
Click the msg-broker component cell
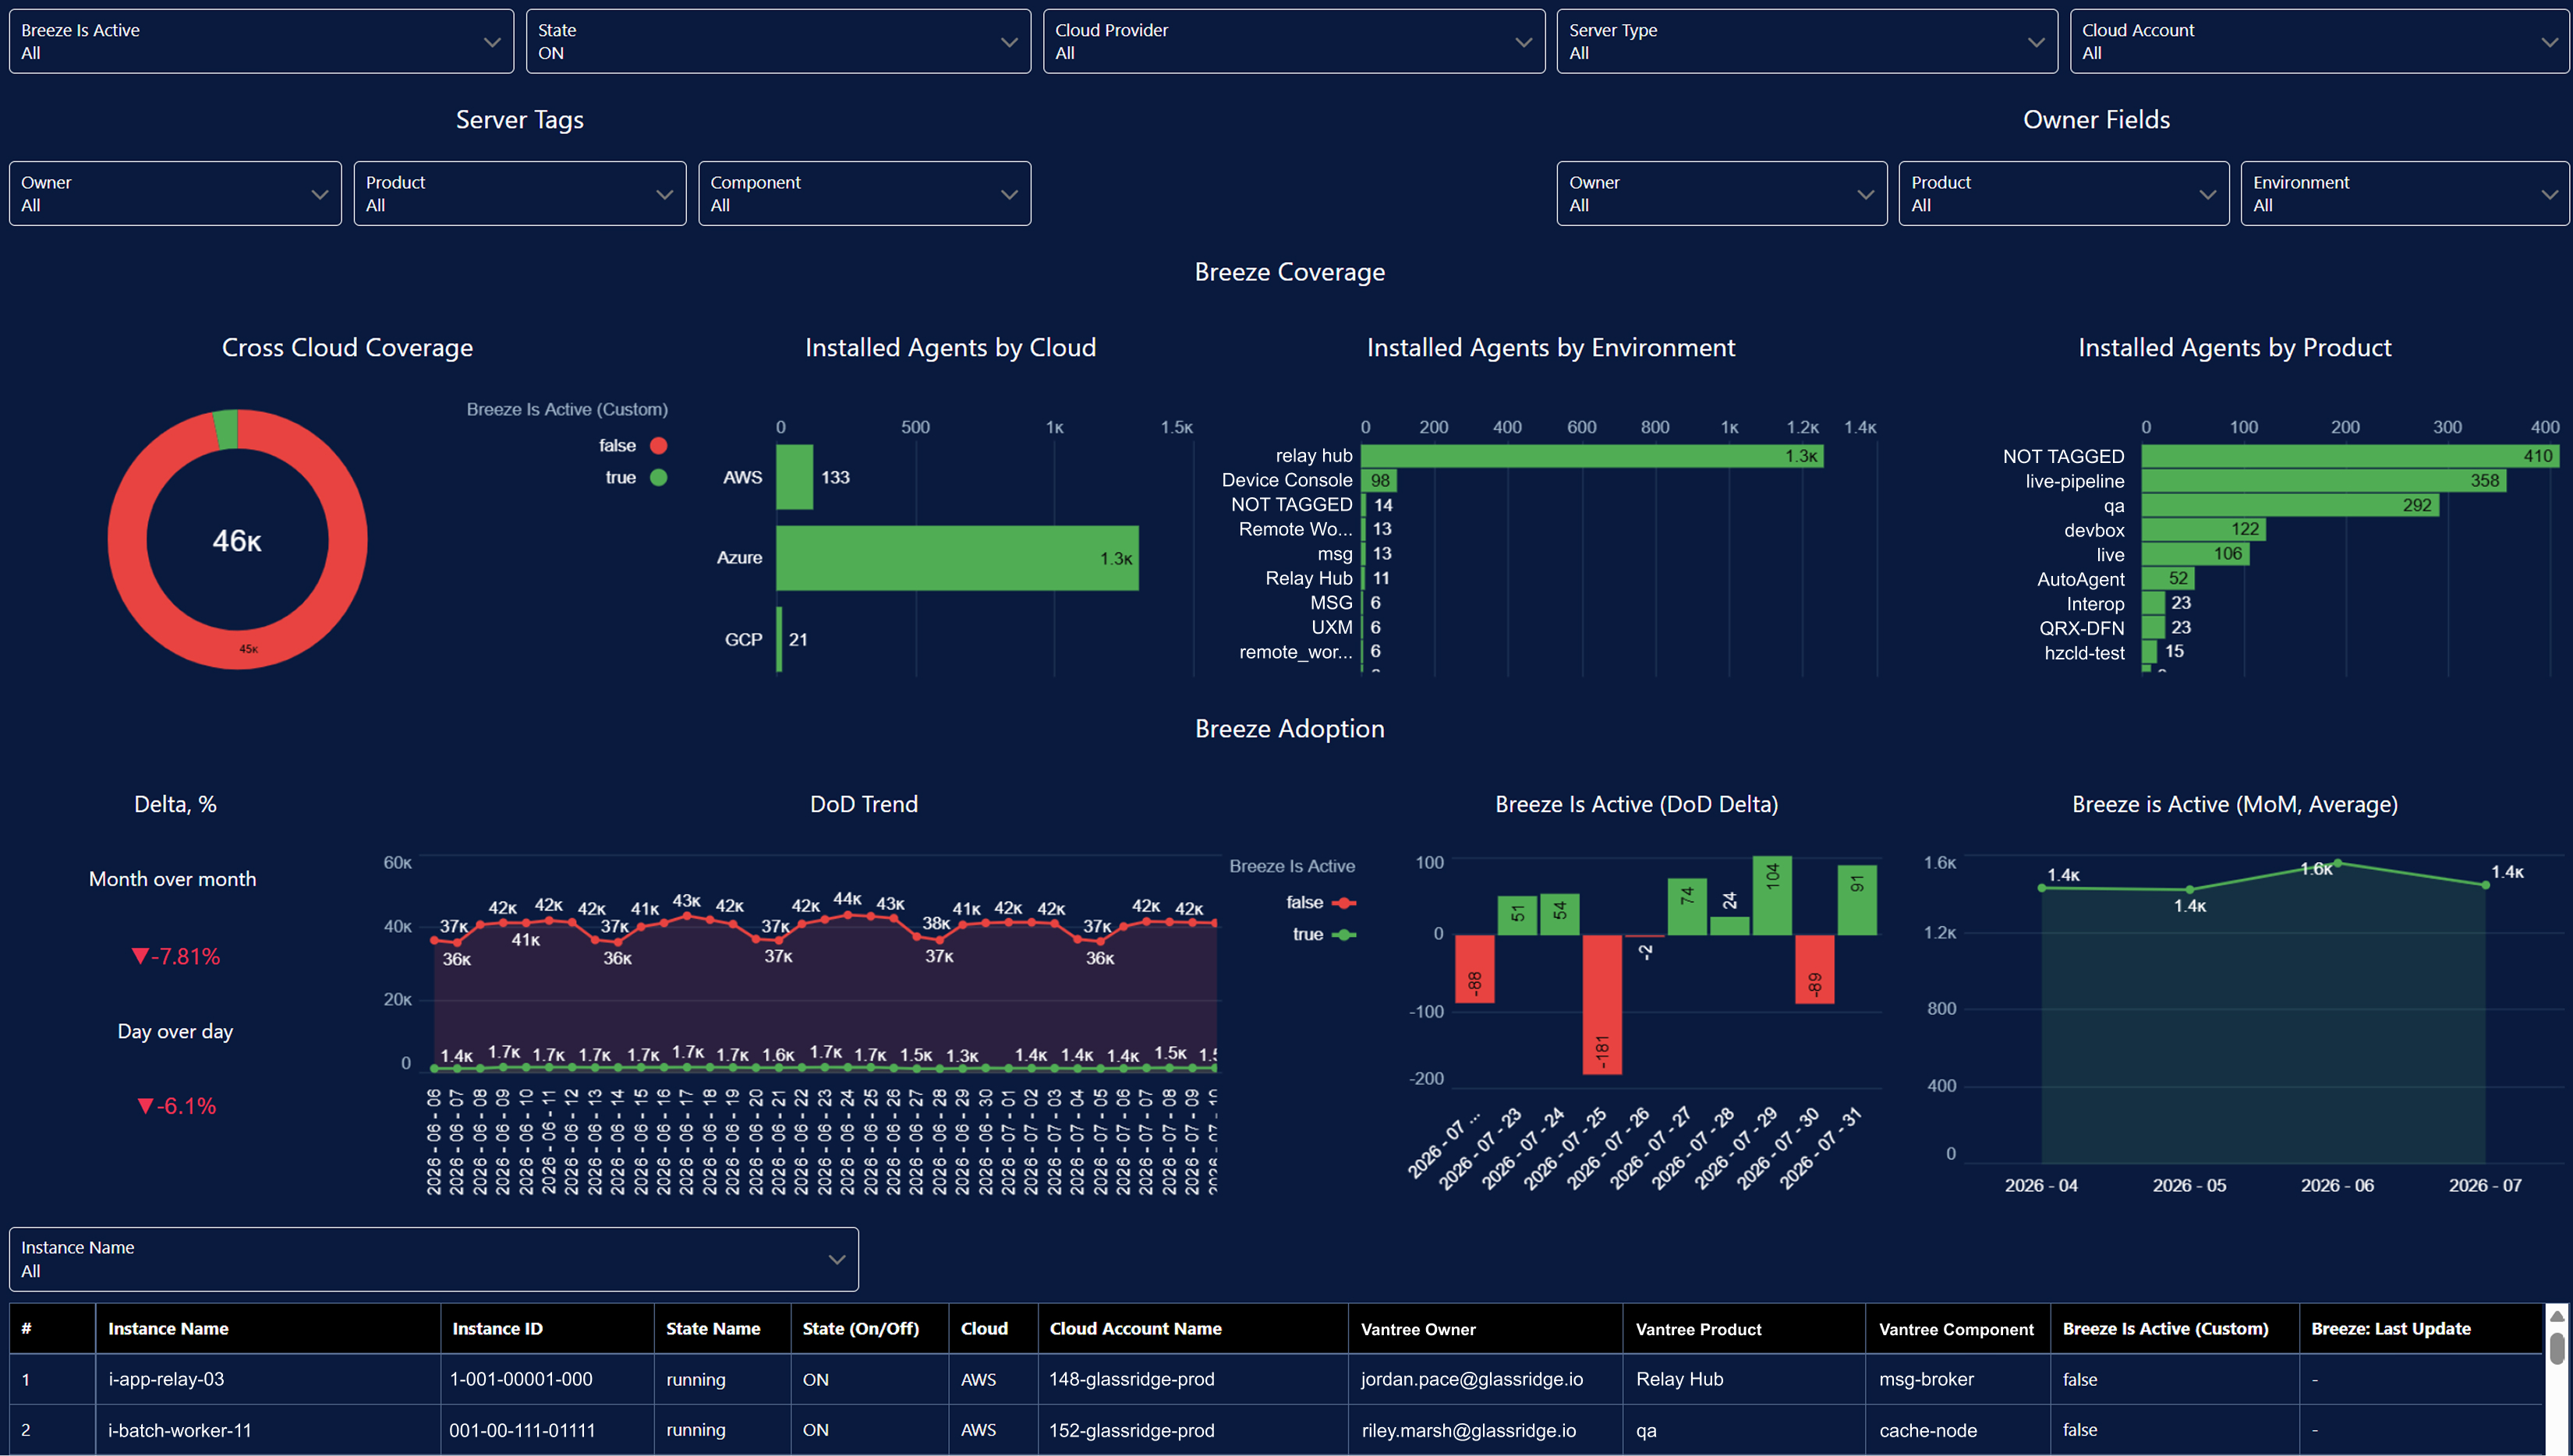[1958, 1379]
